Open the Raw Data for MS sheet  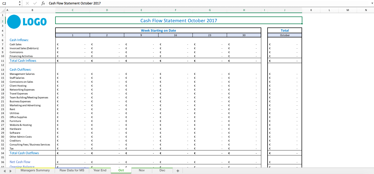72,170
